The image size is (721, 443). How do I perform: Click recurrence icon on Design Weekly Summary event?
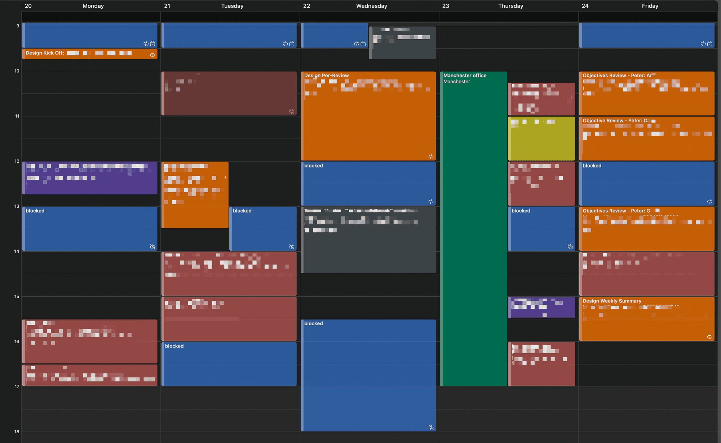click(709, 337)
